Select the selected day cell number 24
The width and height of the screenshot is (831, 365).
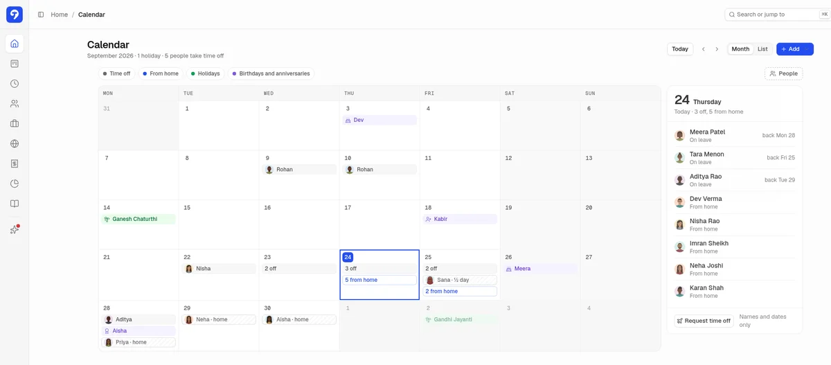(x=348, y=257)
